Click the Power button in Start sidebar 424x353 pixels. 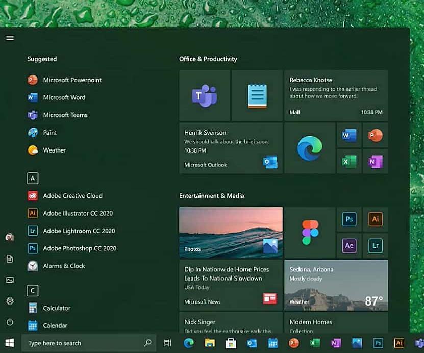tap(10, 322)
